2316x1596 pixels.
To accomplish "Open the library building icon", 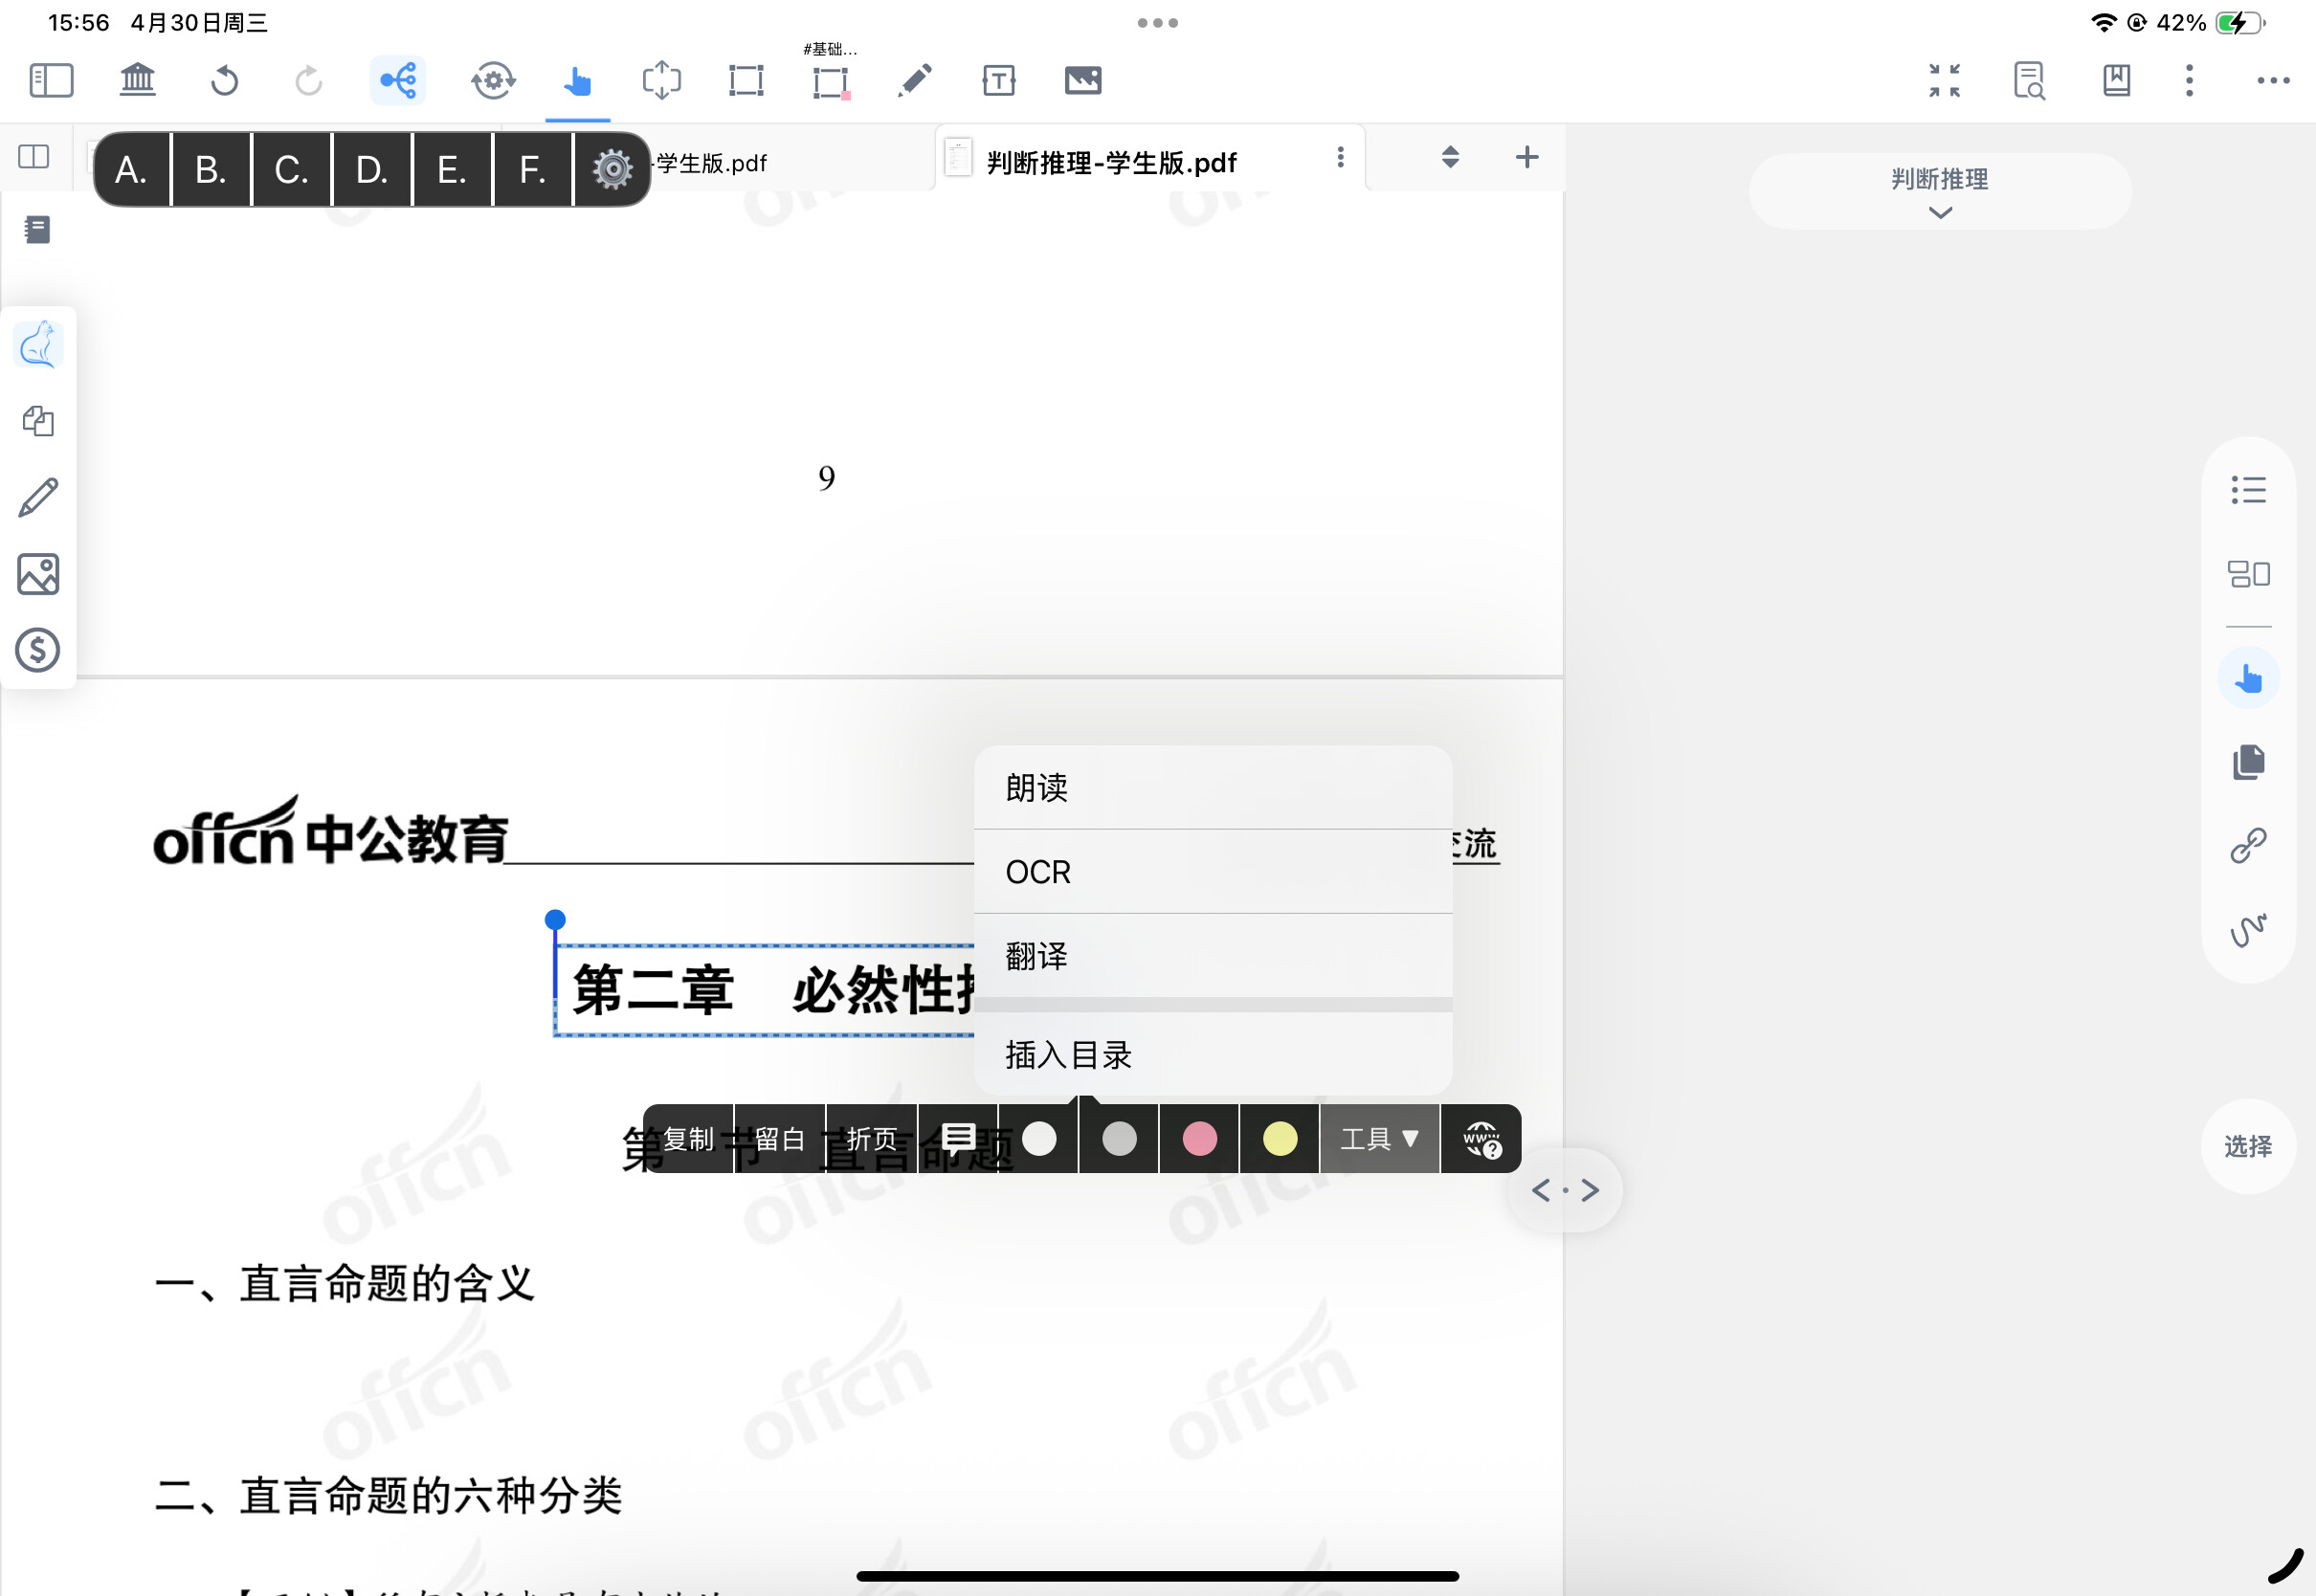I will (137, 80).
